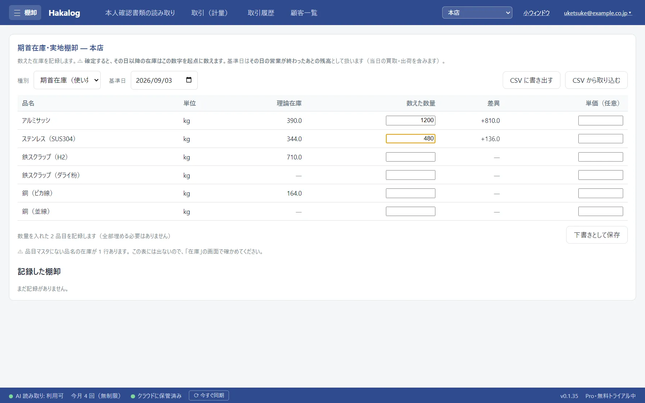Open the 小ウィンドウ link
This screenshot has height=403, width=645.
(536, 13)
